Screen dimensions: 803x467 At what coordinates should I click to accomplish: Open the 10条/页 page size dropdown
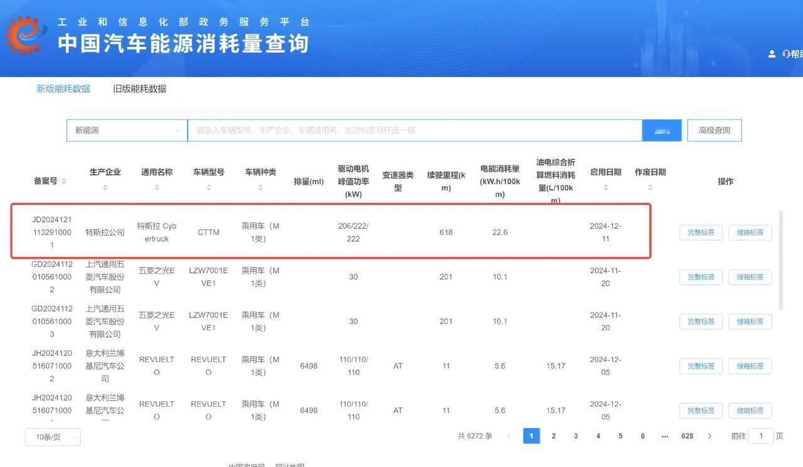point(53,437)
